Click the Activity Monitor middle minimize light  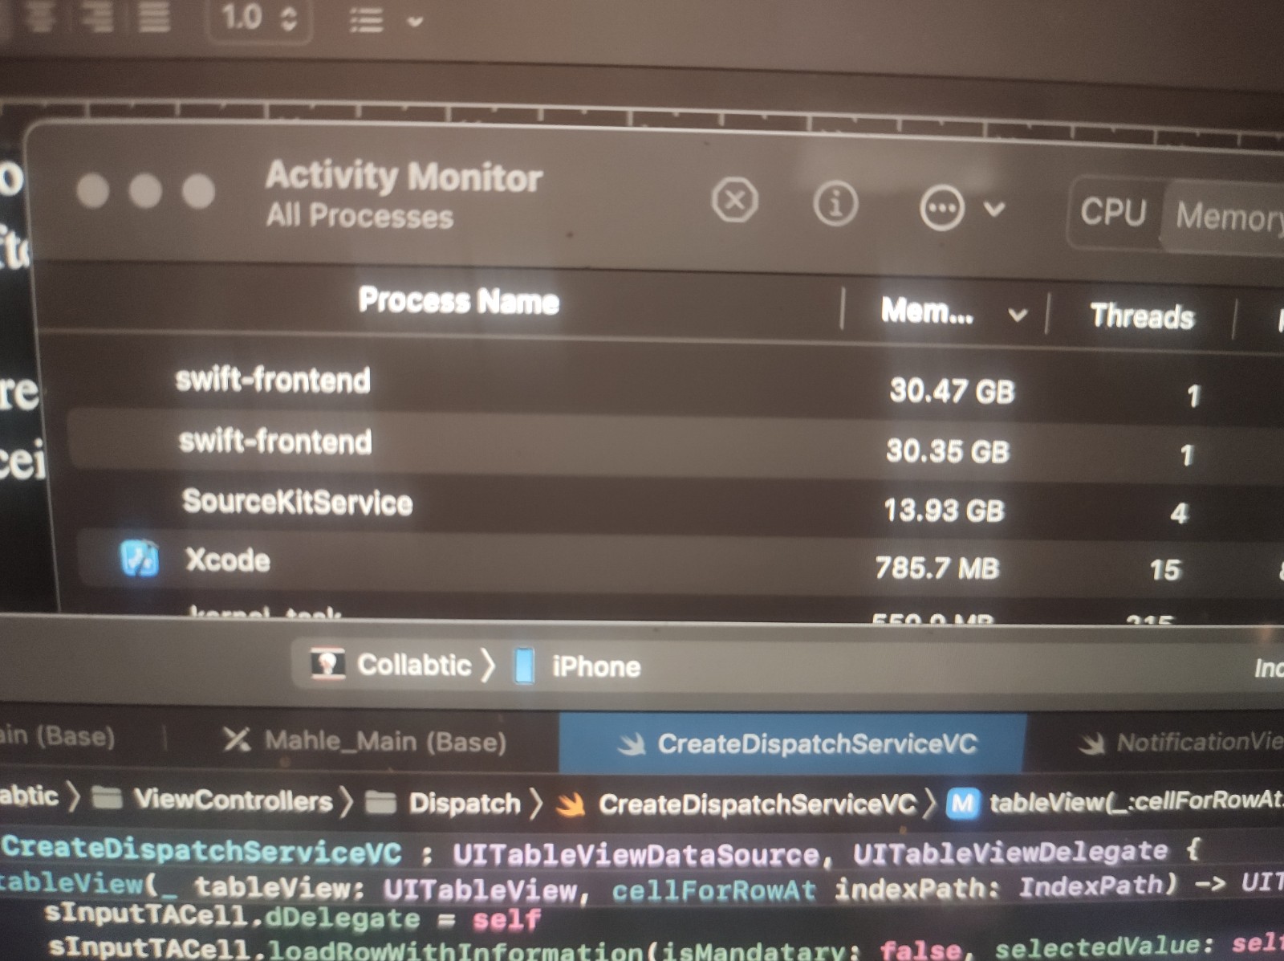(145, 192)
